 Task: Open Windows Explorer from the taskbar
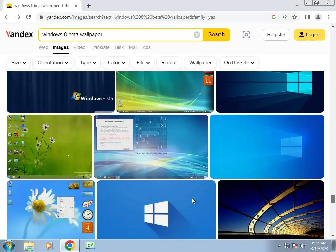click(x=29, y=245)
